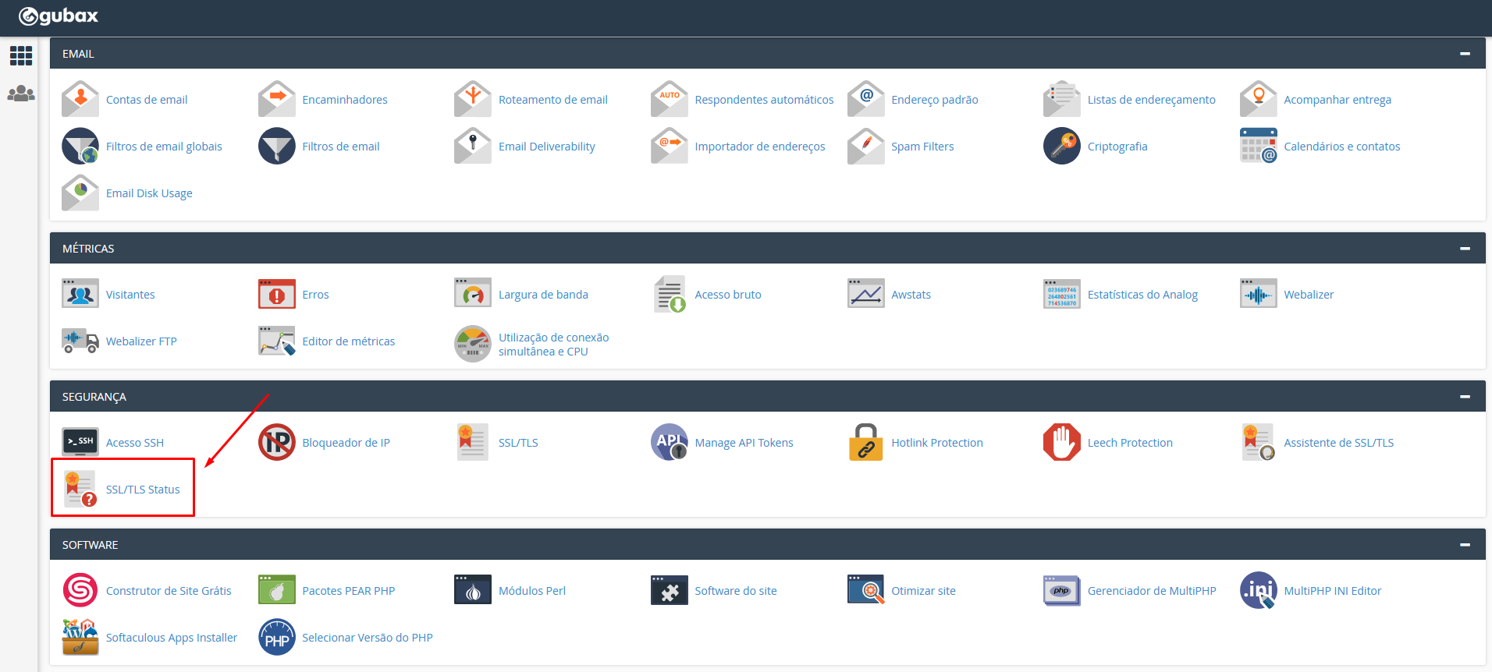Click the Erros warning icon
The height and width of the screenshot is (672, 1492).
click(276, 294)
